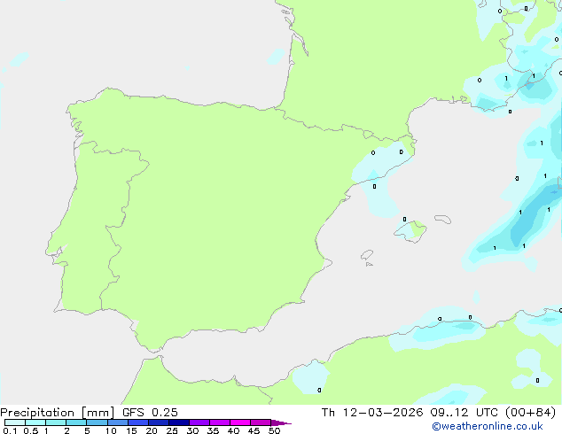The image size is (562, 434).
Task: Click the Menorca island outline
Action: [x=443, y=219]
